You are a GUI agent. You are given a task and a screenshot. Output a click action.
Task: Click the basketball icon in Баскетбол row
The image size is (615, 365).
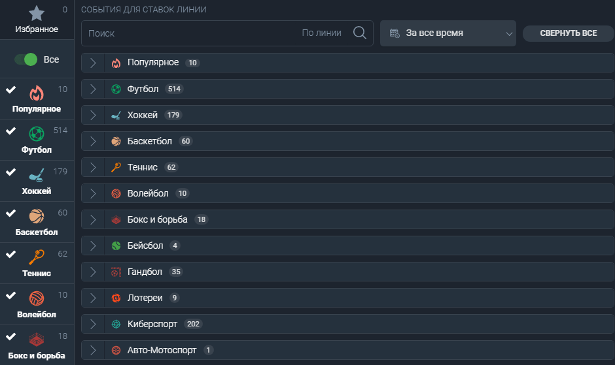click(116, 142)
